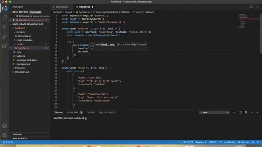
Task: Open editor more actions ellipsis
Action: tap(257, 7)
